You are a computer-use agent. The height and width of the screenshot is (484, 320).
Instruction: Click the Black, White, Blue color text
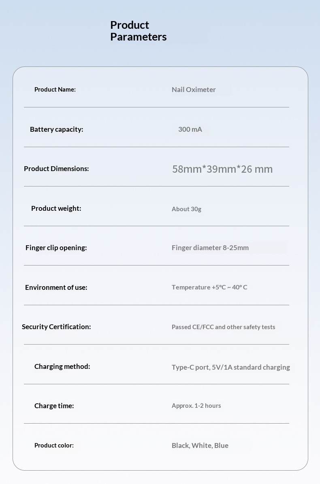pyautogui.click(x=200, y=445)
